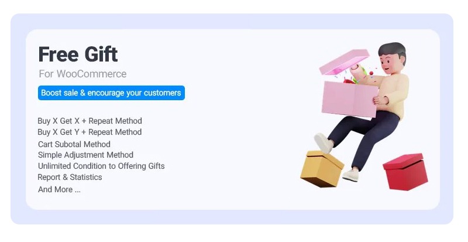This screenshot has width=468, height=242.
Task: Select Buy X Get Y + Repeat Method
Action: pyautogui.click(x=90, y=132)
